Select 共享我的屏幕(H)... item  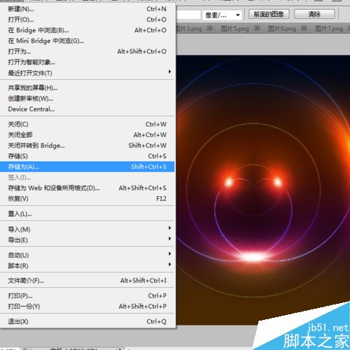point(87,88)
